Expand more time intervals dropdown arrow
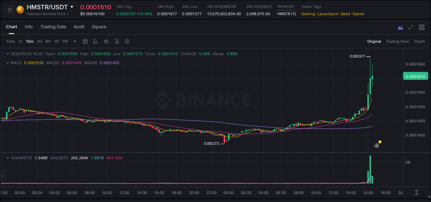431x202 pixels. click(x=75, y=41)
